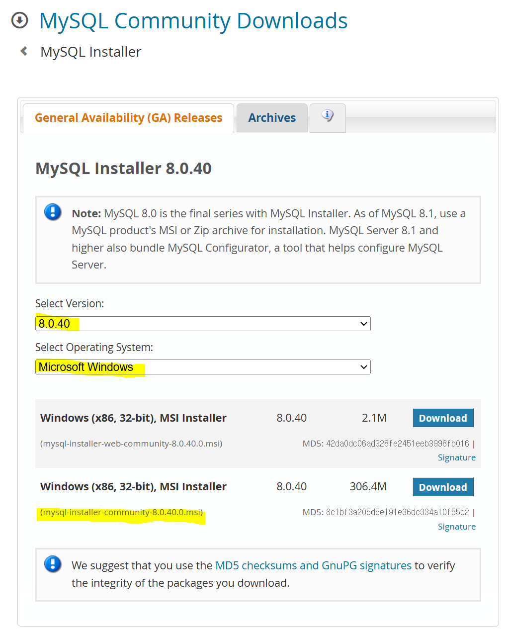
Task: Download the 2.1M web community MSI installer
Action: pyautogui.click(x=443, y=418)
